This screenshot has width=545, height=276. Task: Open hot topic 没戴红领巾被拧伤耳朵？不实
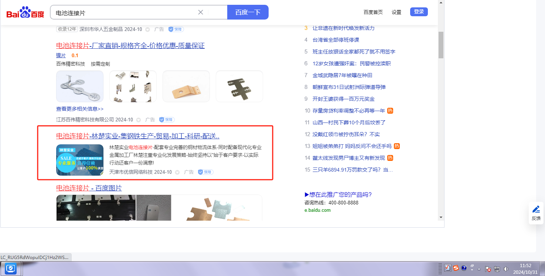pyautogui.click(x=346, y=134)
